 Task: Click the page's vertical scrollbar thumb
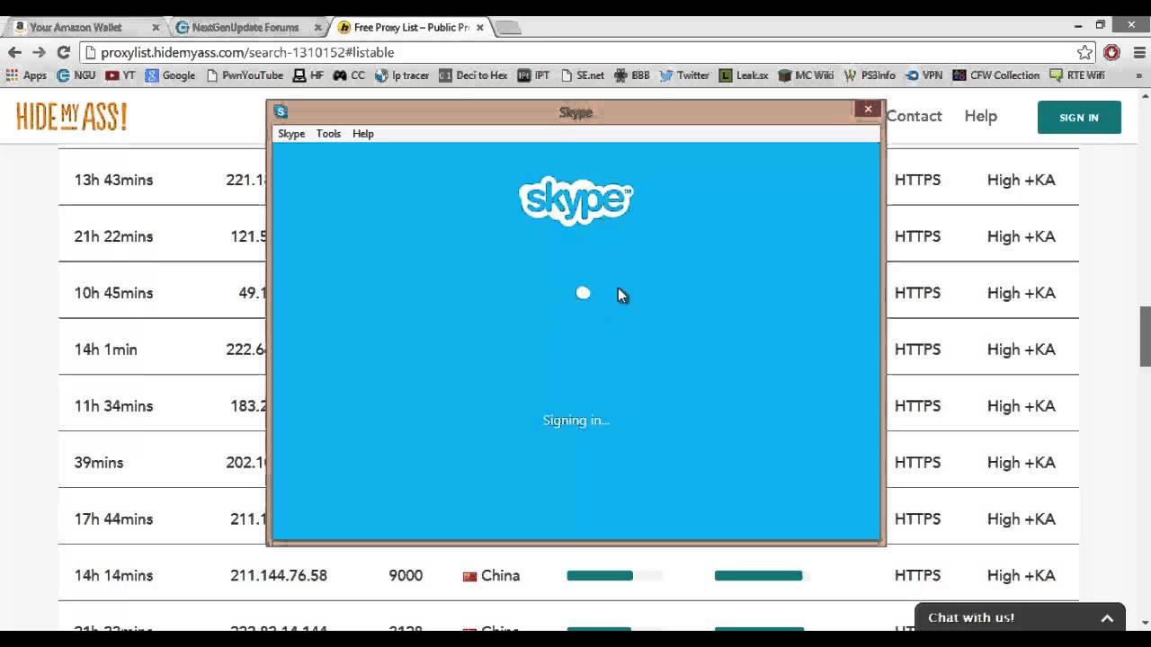(x=1145, y=336)
